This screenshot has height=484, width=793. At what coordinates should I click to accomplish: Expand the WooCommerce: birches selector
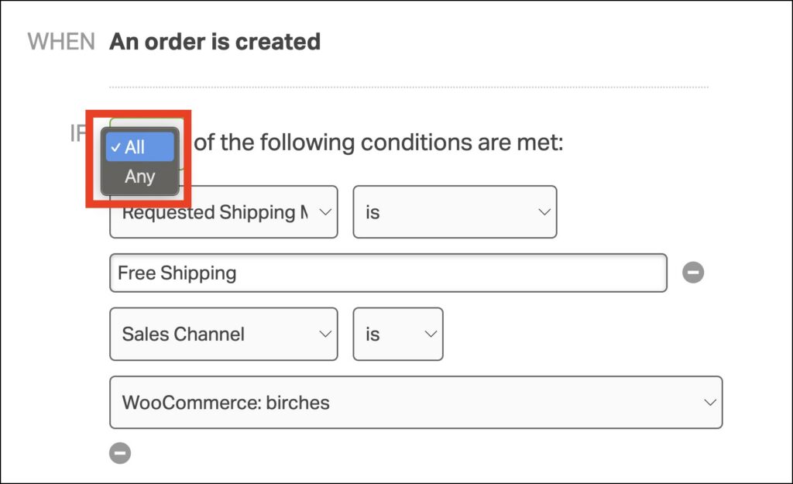tap(416, 403)
